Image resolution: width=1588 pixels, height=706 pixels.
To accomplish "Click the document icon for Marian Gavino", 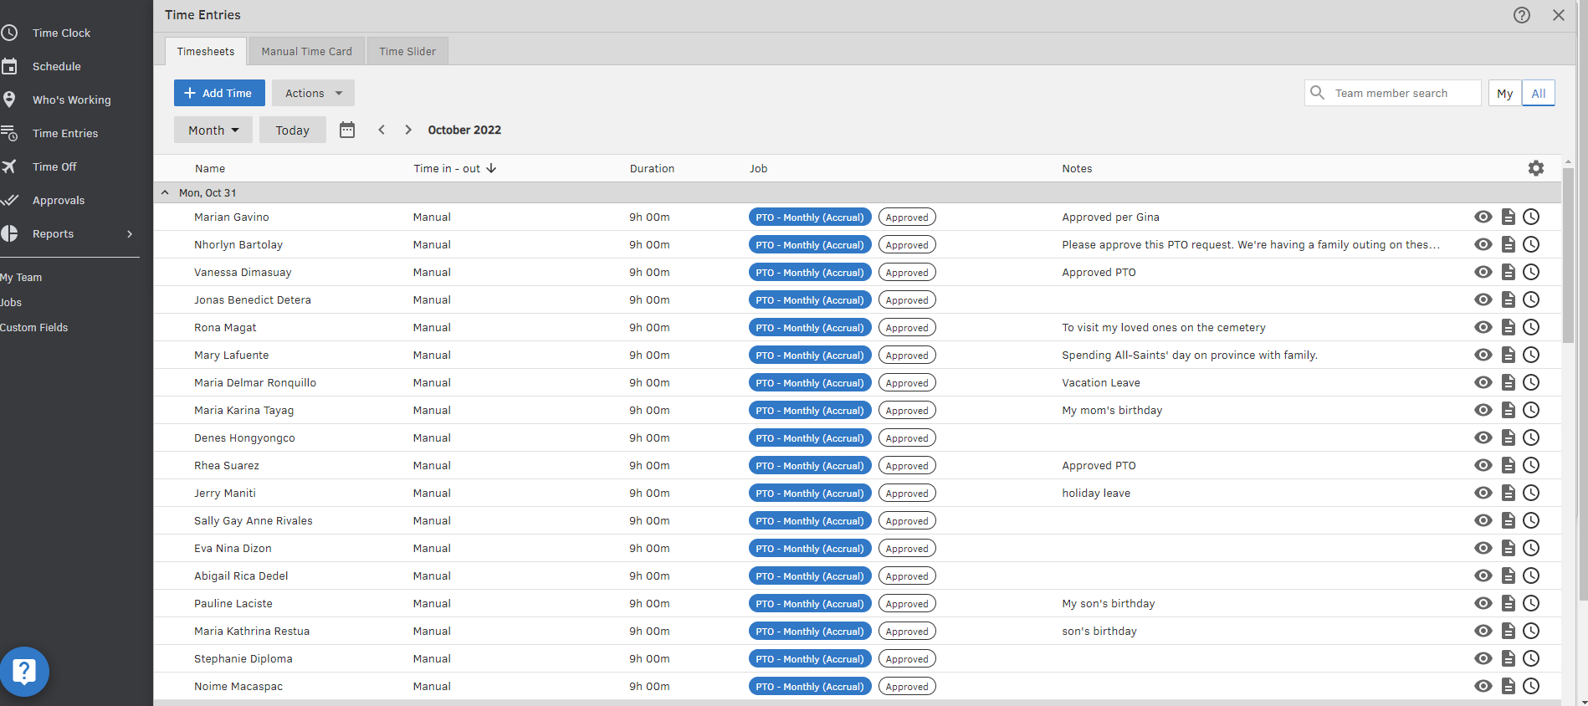I will [1508, 217].
